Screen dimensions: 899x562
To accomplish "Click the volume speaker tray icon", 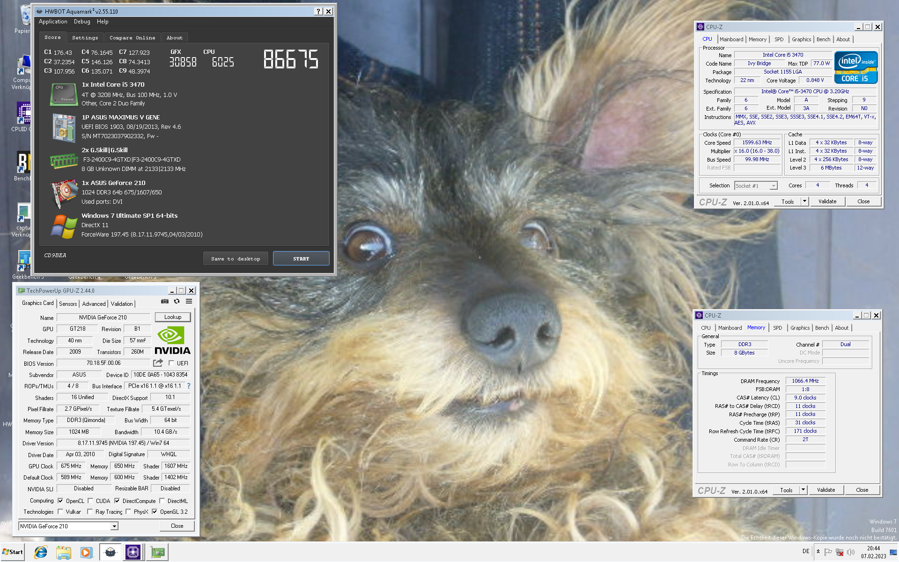I will pyautogui.click(x=851, y=552).
